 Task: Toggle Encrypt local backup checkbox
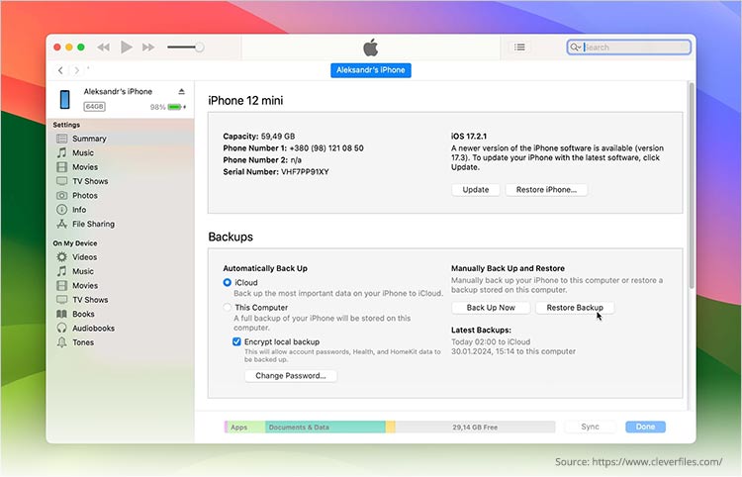coord(236,341)
